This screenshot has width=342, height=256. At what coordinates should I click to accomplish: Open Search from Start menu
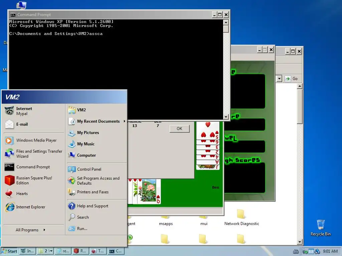(x=97, y=217)
